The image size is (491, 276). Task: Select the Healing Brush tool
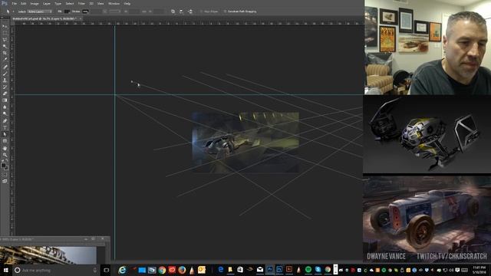pyautogui.click(x=5, y=67)
